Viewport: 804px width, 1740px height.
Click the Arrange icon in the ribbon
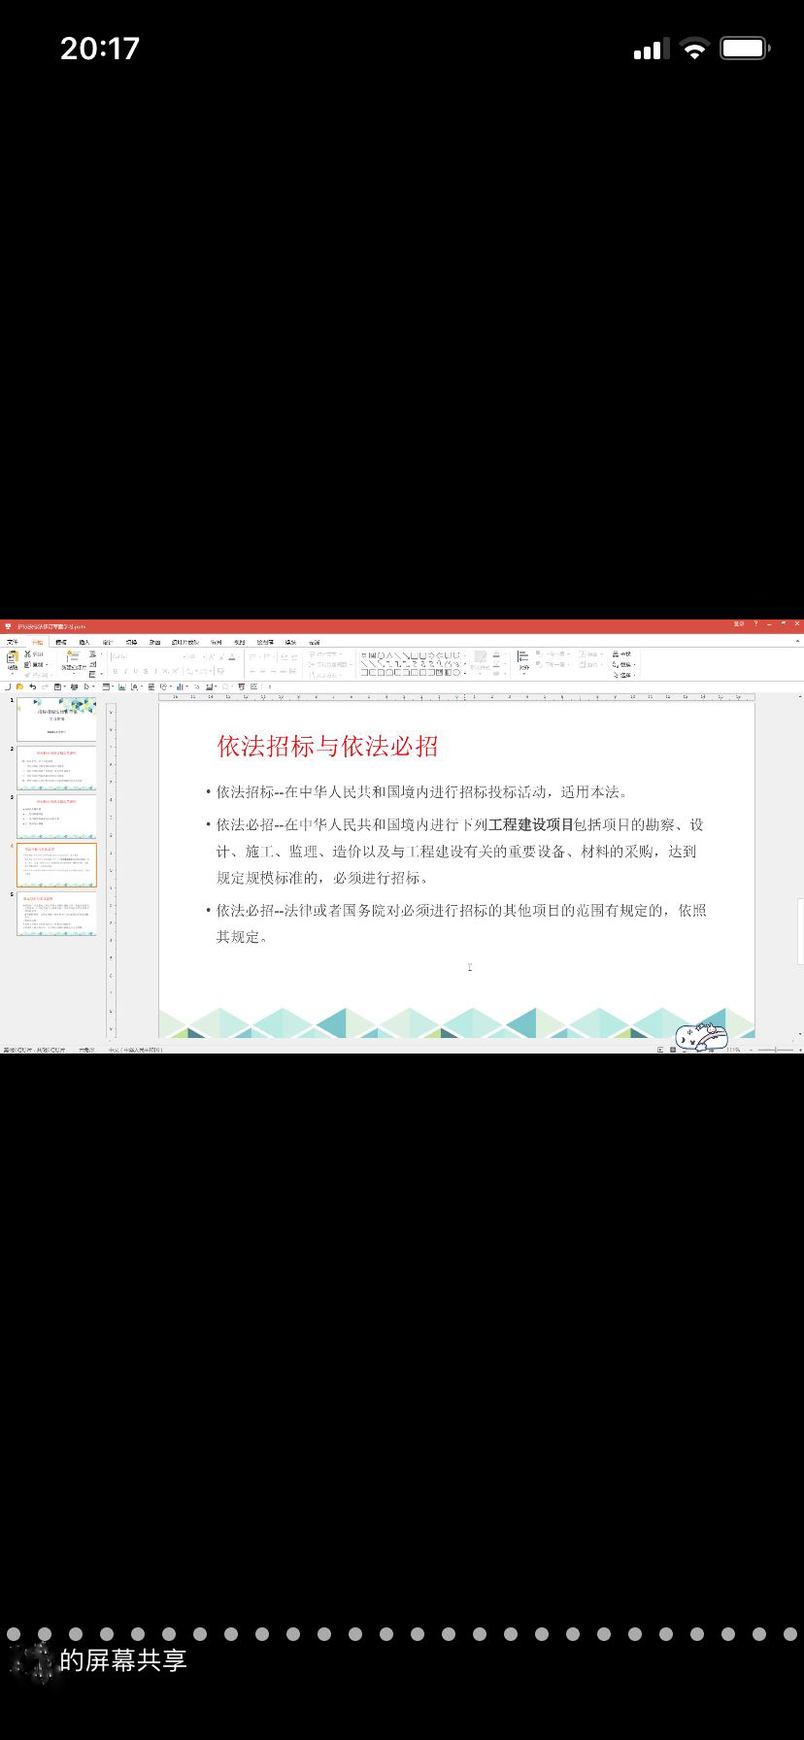coord(524,661)
